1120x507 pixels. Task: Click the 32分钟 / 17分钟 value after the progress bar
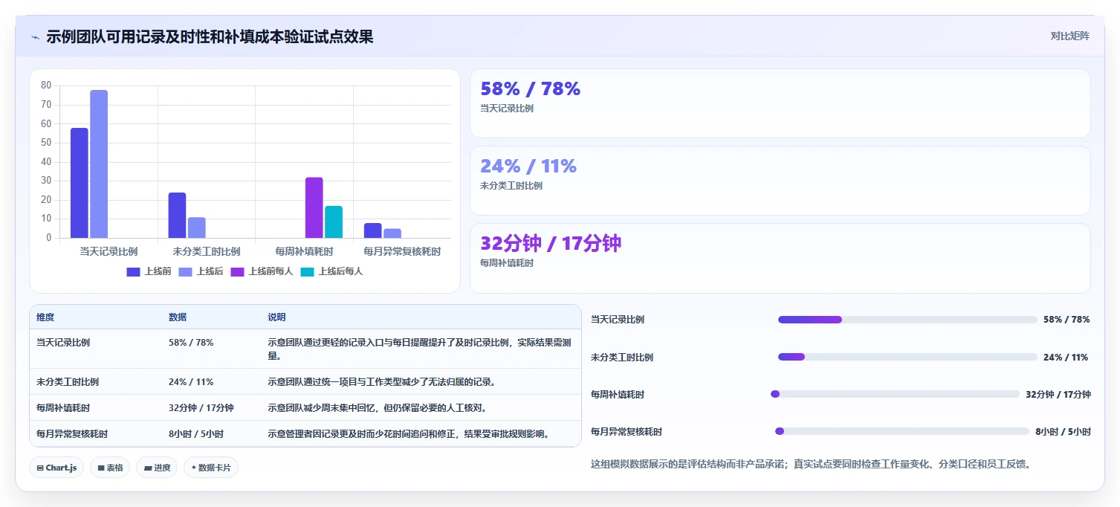coord(1058,395)
